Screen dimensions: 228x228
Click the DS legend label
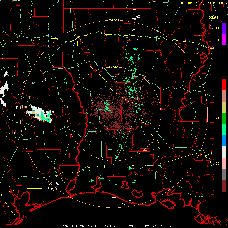[217, 152]
